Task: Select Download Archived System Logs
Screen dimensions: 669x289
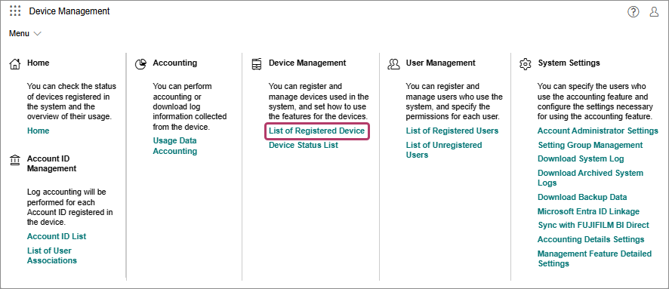Action: click(590, 178)
